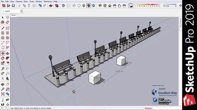Switch to Monochrome style
The width and height of the screenshot is (197, 110).
[x=94, y=5]
